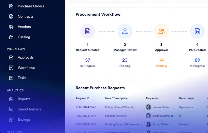Click the Office Chairs (20 units) cell
This screenshot has height=133, width=208.
(120, 107)
